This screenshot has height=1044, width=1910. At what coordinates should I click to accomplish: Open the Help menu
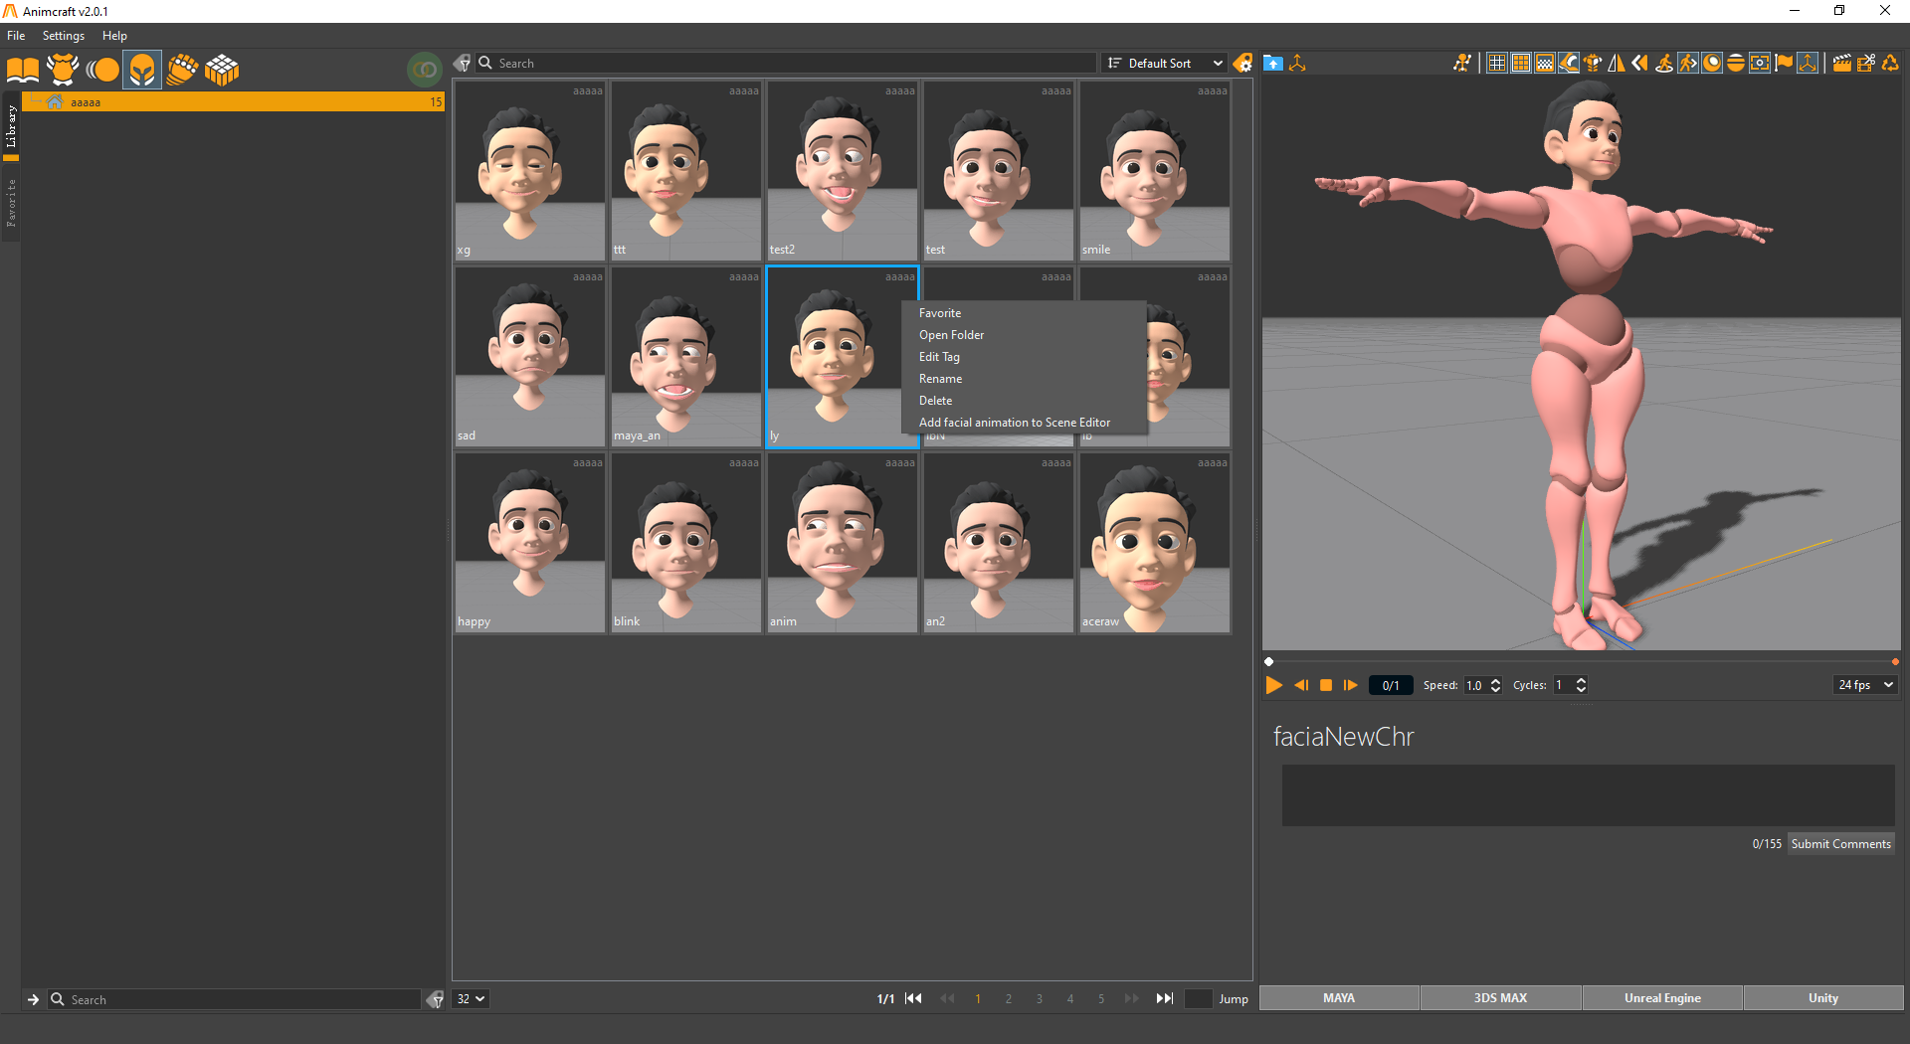click(x=114, y=36)
